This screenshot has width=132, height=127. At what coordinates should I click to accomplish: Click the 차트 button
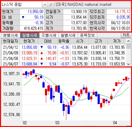click(126, 35)
